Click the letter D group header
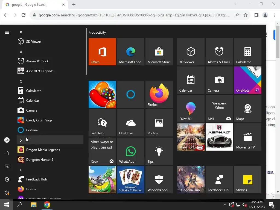 pyautogui.click(x=50, y=140)
